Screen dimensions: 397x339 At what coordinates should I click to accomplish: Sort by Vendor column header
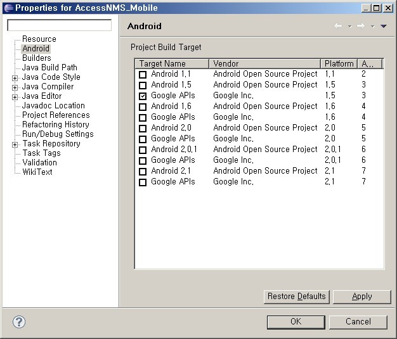point(264,63)
